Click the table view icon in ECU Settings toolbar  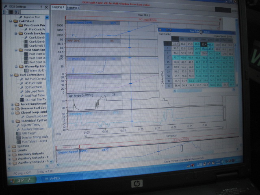(11, 12)
